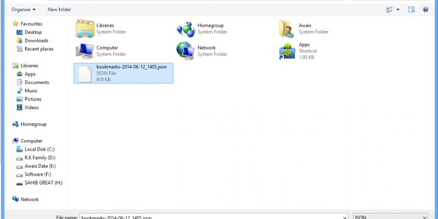Select the Network system folder icon

pyautogui.click(x=186, y=51)
